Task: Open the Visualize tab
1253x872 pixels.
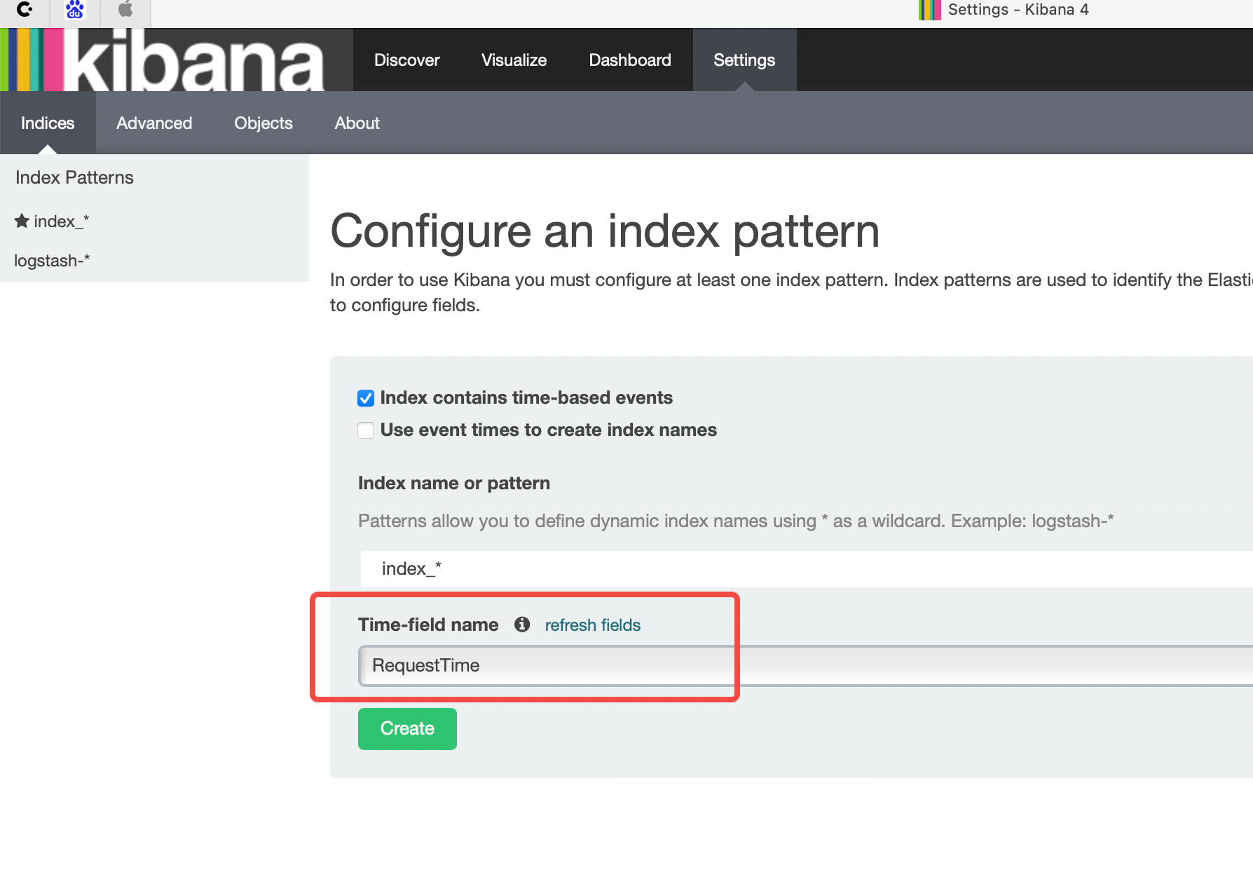Action: click(x=514, y=60)
